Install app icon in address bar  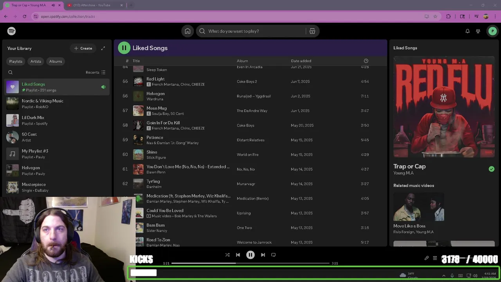click(427, 16)
